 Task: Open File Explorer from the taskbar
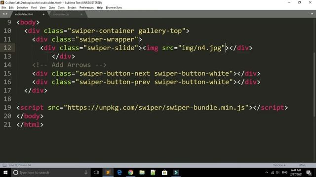[142, 173]
